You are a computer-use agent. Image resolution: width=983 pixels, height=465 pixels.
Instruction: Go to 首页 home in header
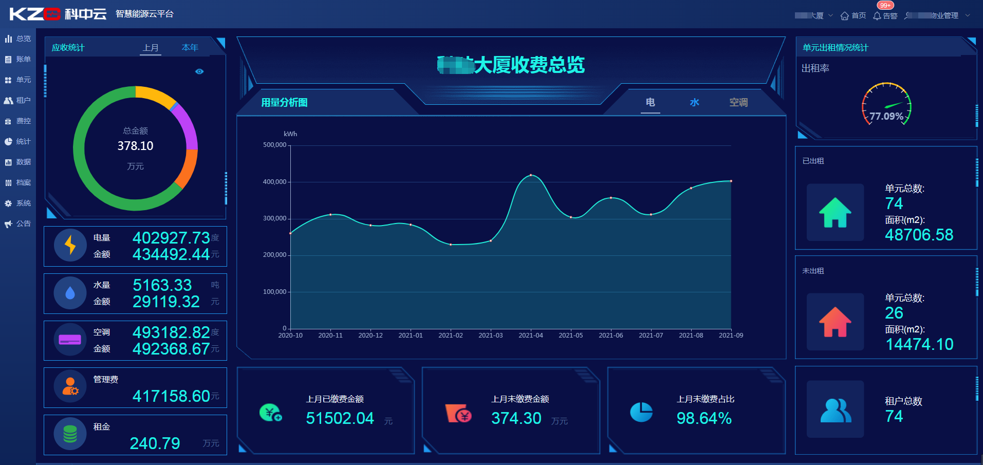pyautogui.click(x=854, y=15)
